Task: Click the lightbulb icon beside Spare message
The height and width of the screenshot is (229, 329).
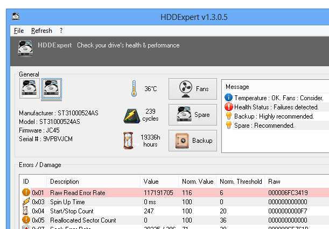Action: (x=228, y=125)
